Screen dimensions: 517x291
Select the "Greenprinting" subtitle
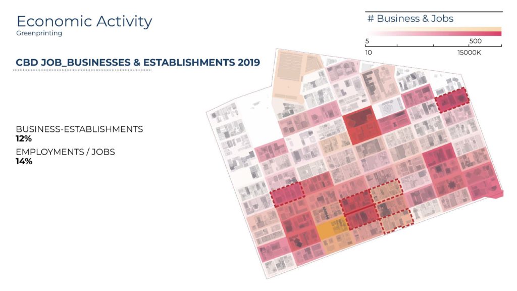pyautogui.click(x=39, y=33)
